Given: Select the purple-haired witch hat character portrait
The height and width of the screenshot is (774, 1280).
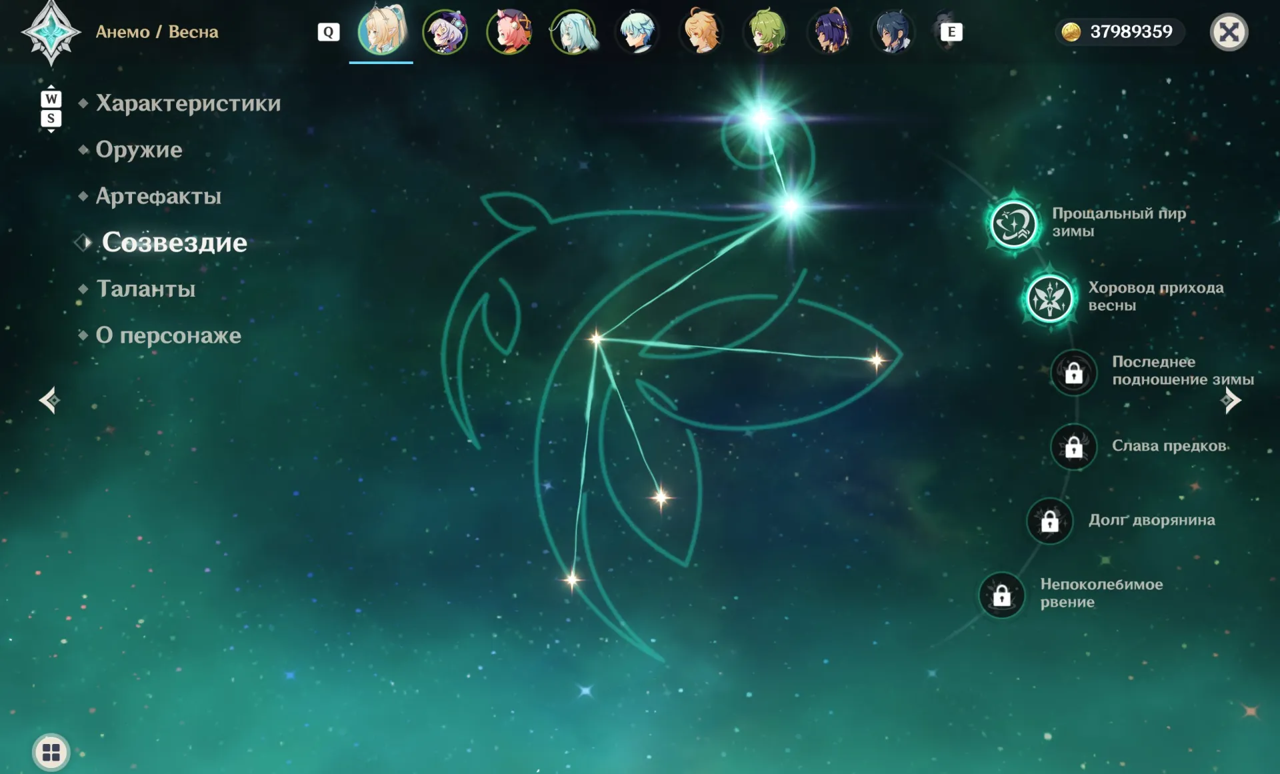Looking at the screenshot, I should (445, 31).
